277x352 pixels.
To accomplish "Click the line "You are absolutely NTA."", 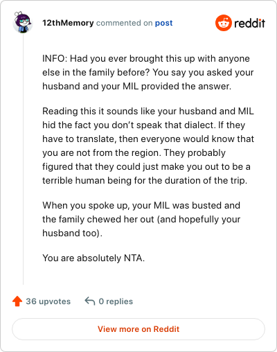I will click(x=93, y=258).
